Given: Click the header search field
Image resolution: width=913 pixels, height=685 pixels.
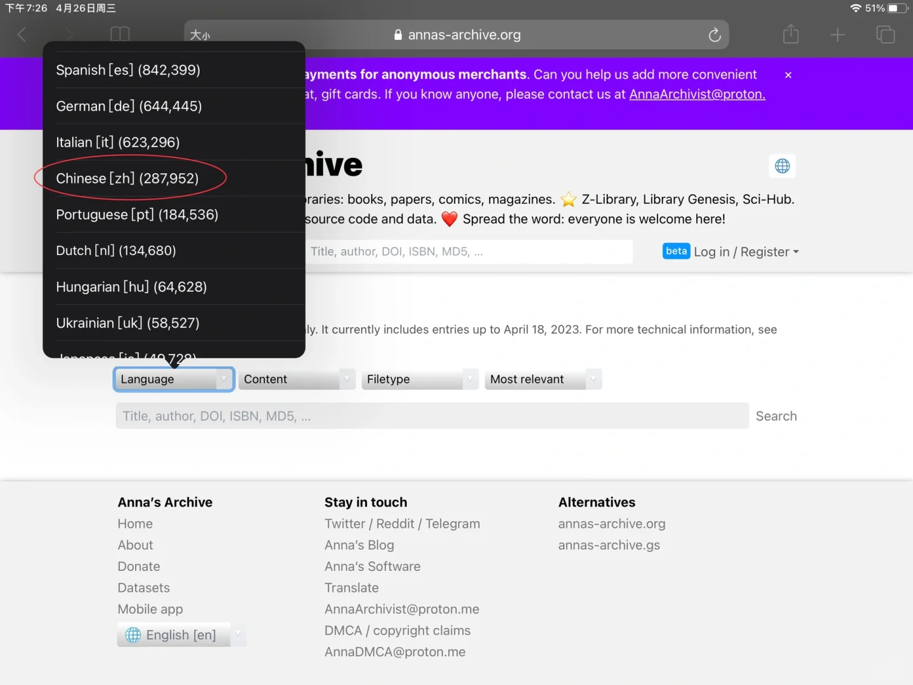Looking at the screenshot, I should 469,252.
